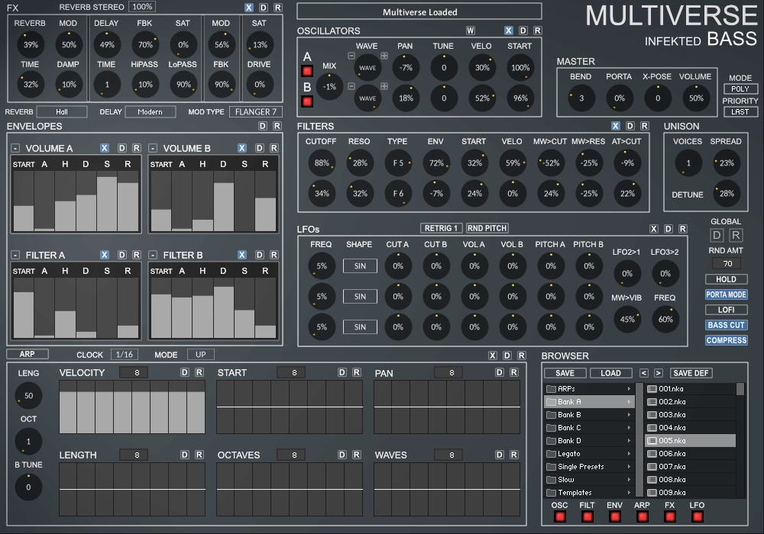Viewport: 764px width, 534px height.
Task: Click the red LFO lock button in Browser
Action: coord(697,516)
